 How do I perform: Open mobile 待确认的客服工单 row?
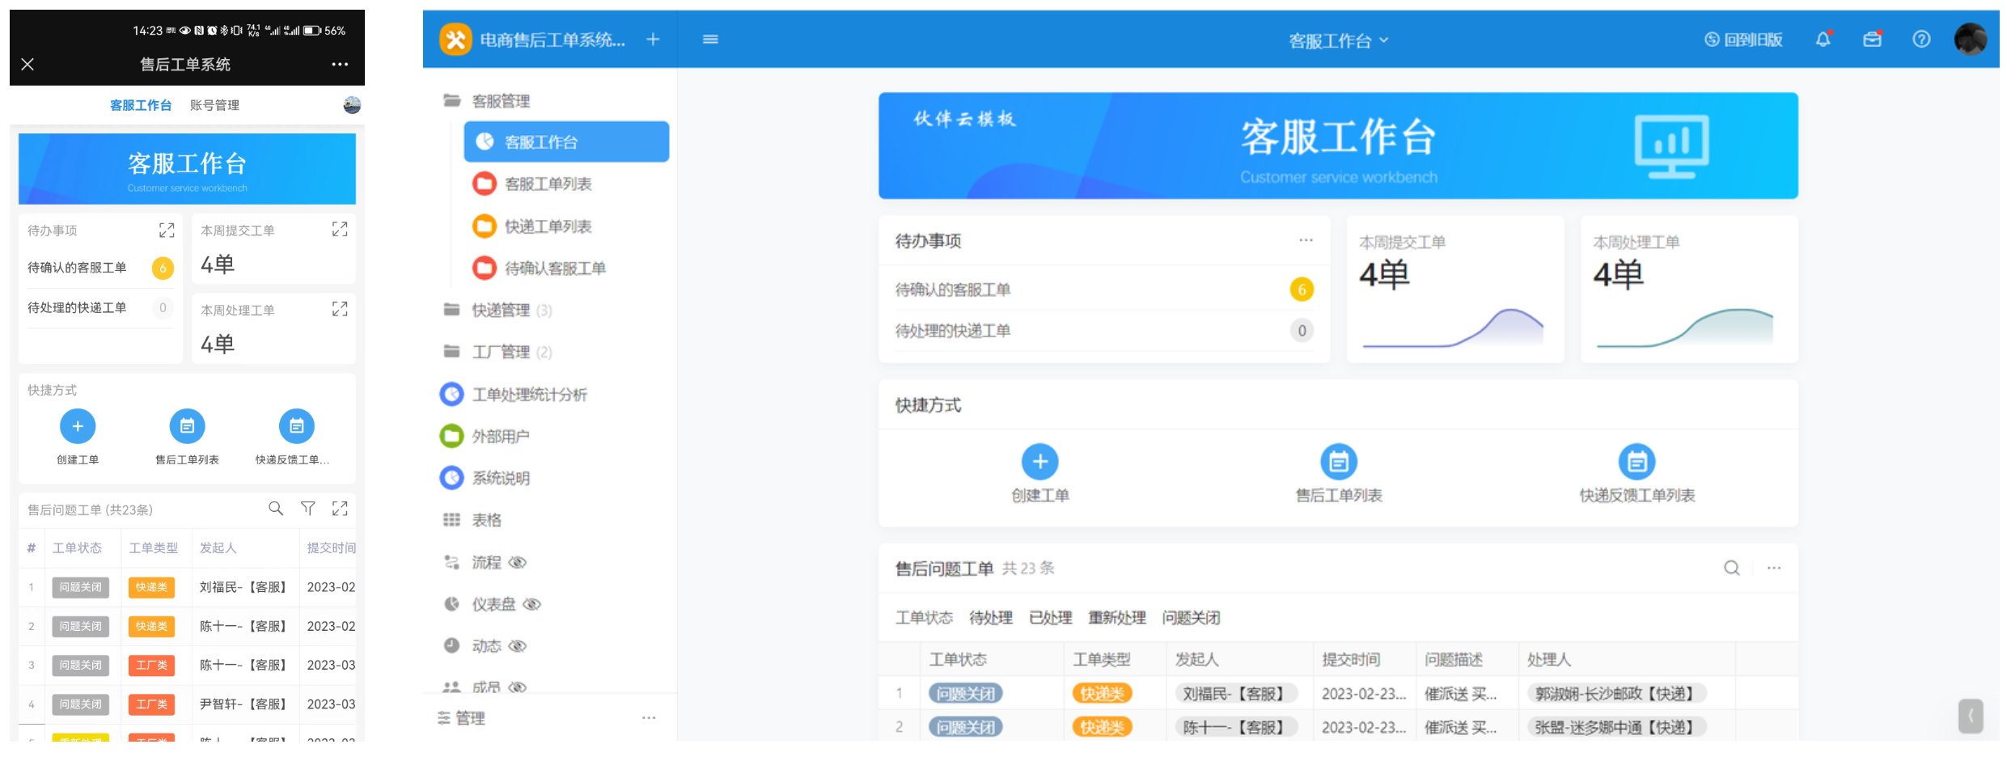tap(100, 268)
